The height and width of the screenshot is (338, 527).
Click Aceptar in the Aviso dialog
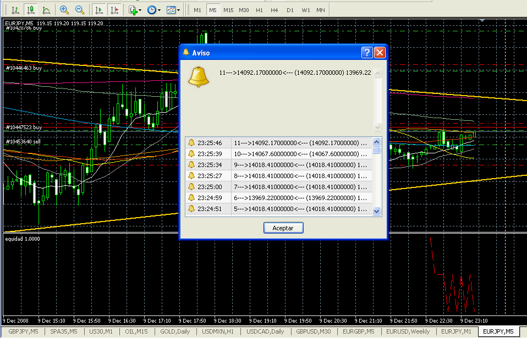[x=283, y=228]
